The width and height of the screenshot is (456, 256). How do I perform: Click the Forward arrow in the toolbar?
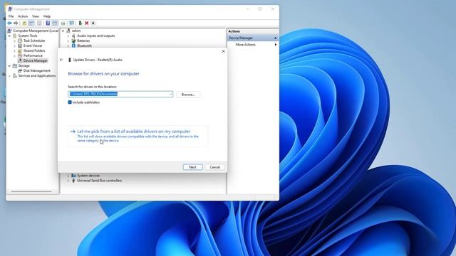pos(16,23)
